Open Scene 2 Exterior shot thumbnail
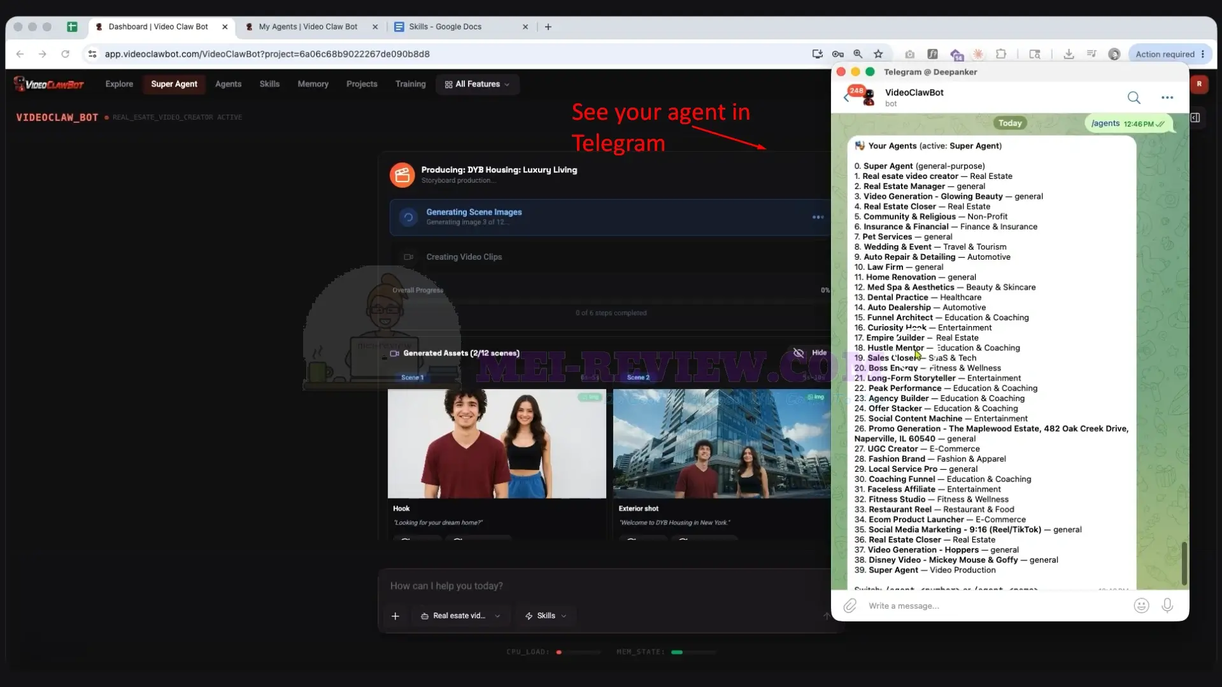 tap(721, 444)
